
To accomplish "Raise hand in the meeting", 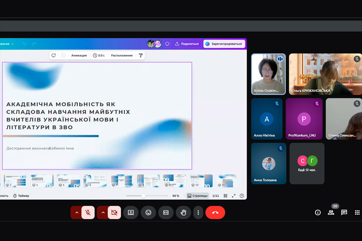I will click(183, 212).
